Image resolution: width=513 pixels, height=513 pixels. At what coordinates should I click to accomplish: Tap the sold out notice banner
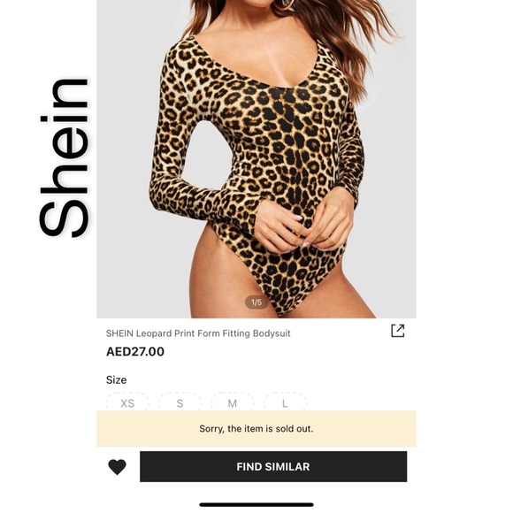click(x=256, y=429)
